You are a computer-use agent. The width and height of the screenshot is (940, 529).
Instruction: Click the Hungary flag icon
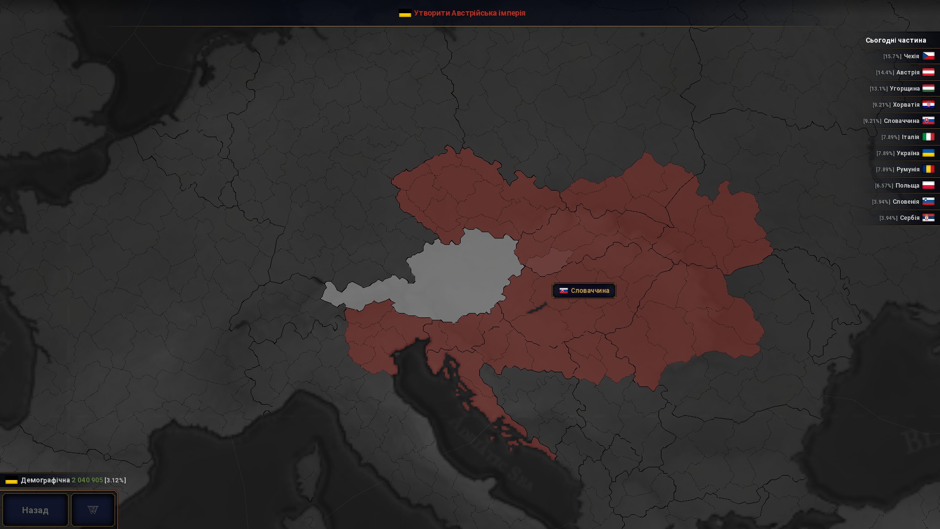928,88
